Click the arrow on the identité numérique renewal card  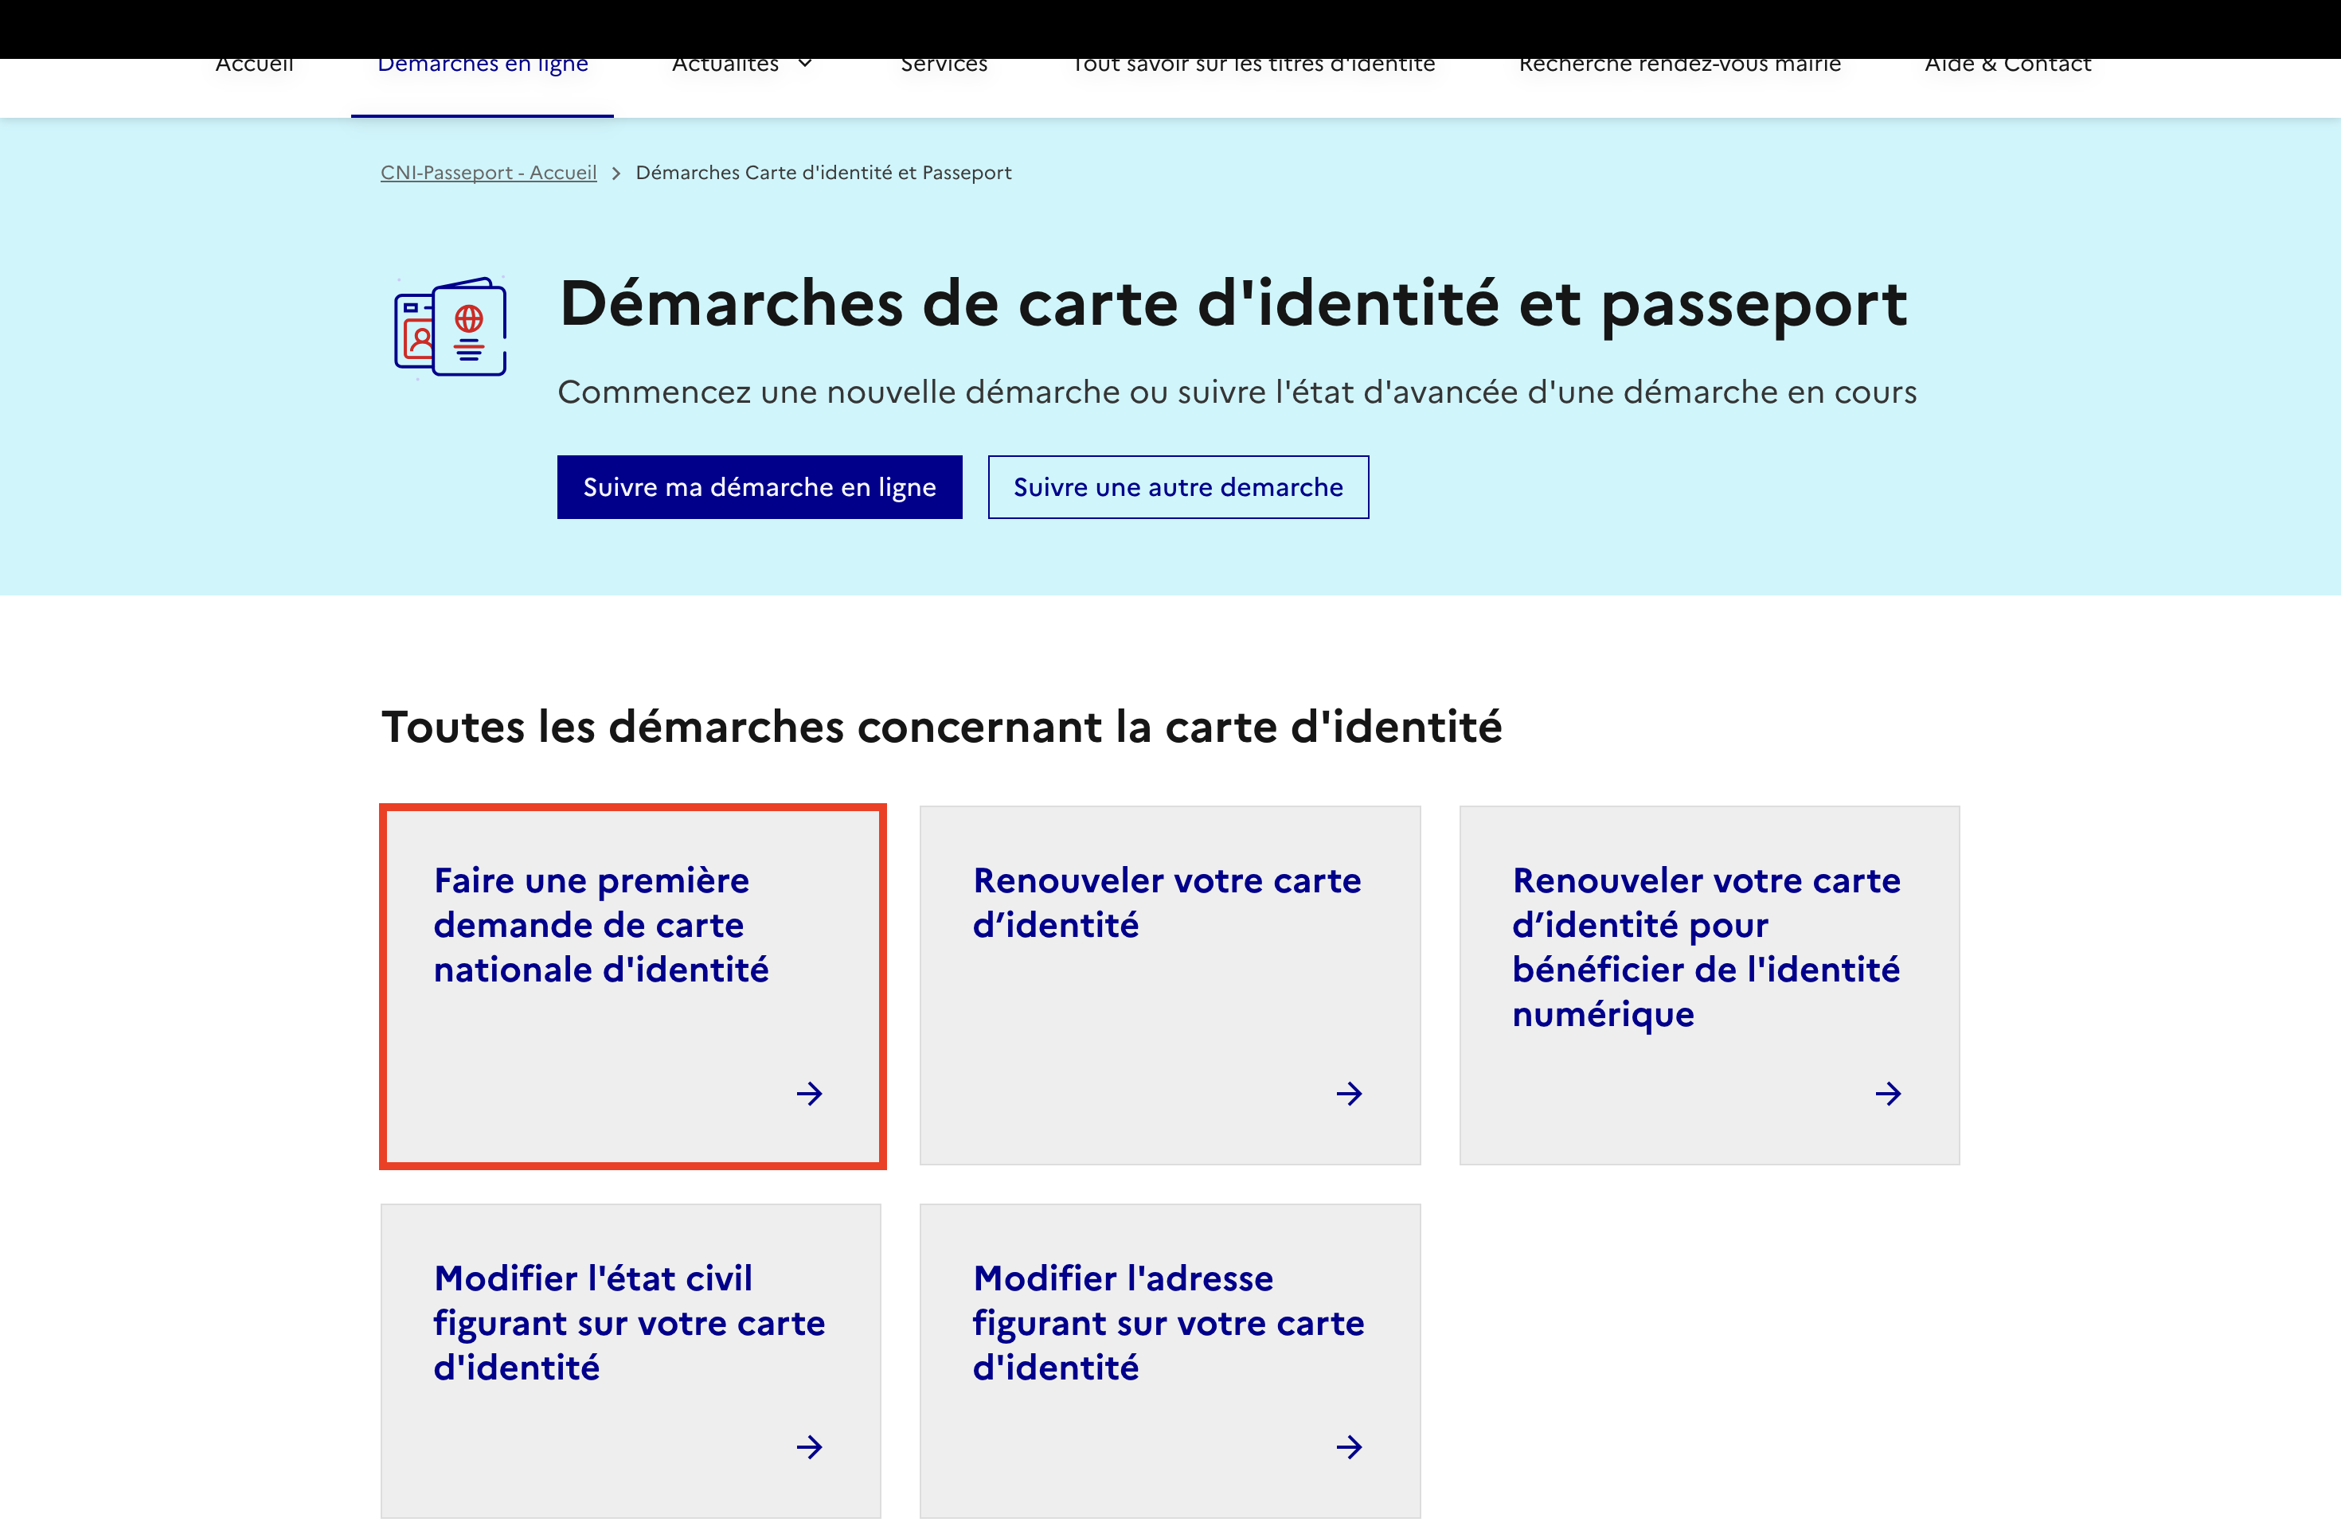pos(1889,1093)
